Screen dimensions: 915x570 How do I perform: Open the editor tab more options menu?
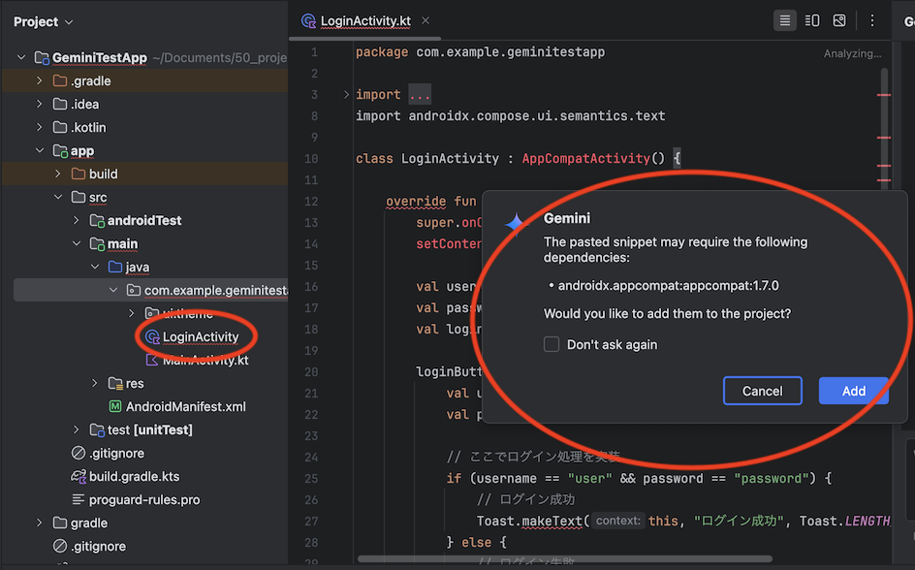871,21
